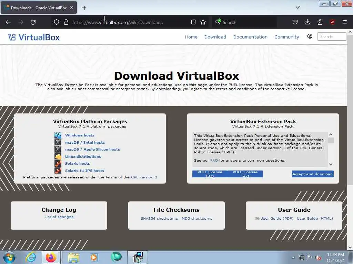
Task: Click the padlock site info icon
Action: pyautogui.click(x=66, y=22)
